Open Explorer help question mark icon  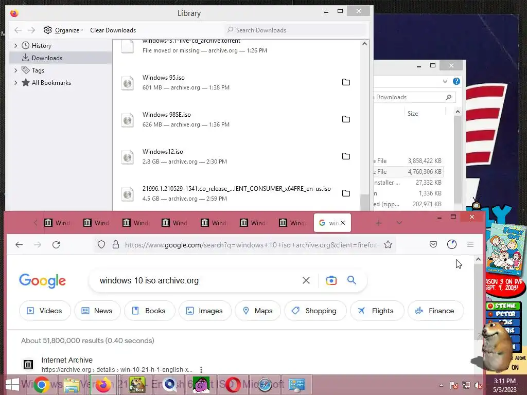pos(456,81)
